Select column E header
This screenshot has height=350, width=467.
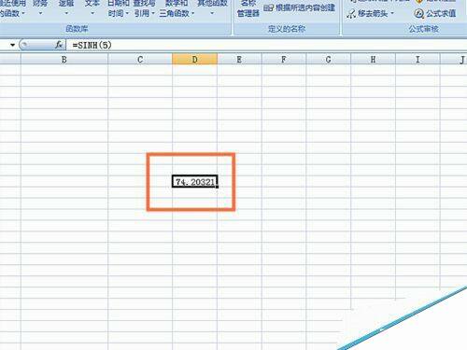tap(239, 59)
